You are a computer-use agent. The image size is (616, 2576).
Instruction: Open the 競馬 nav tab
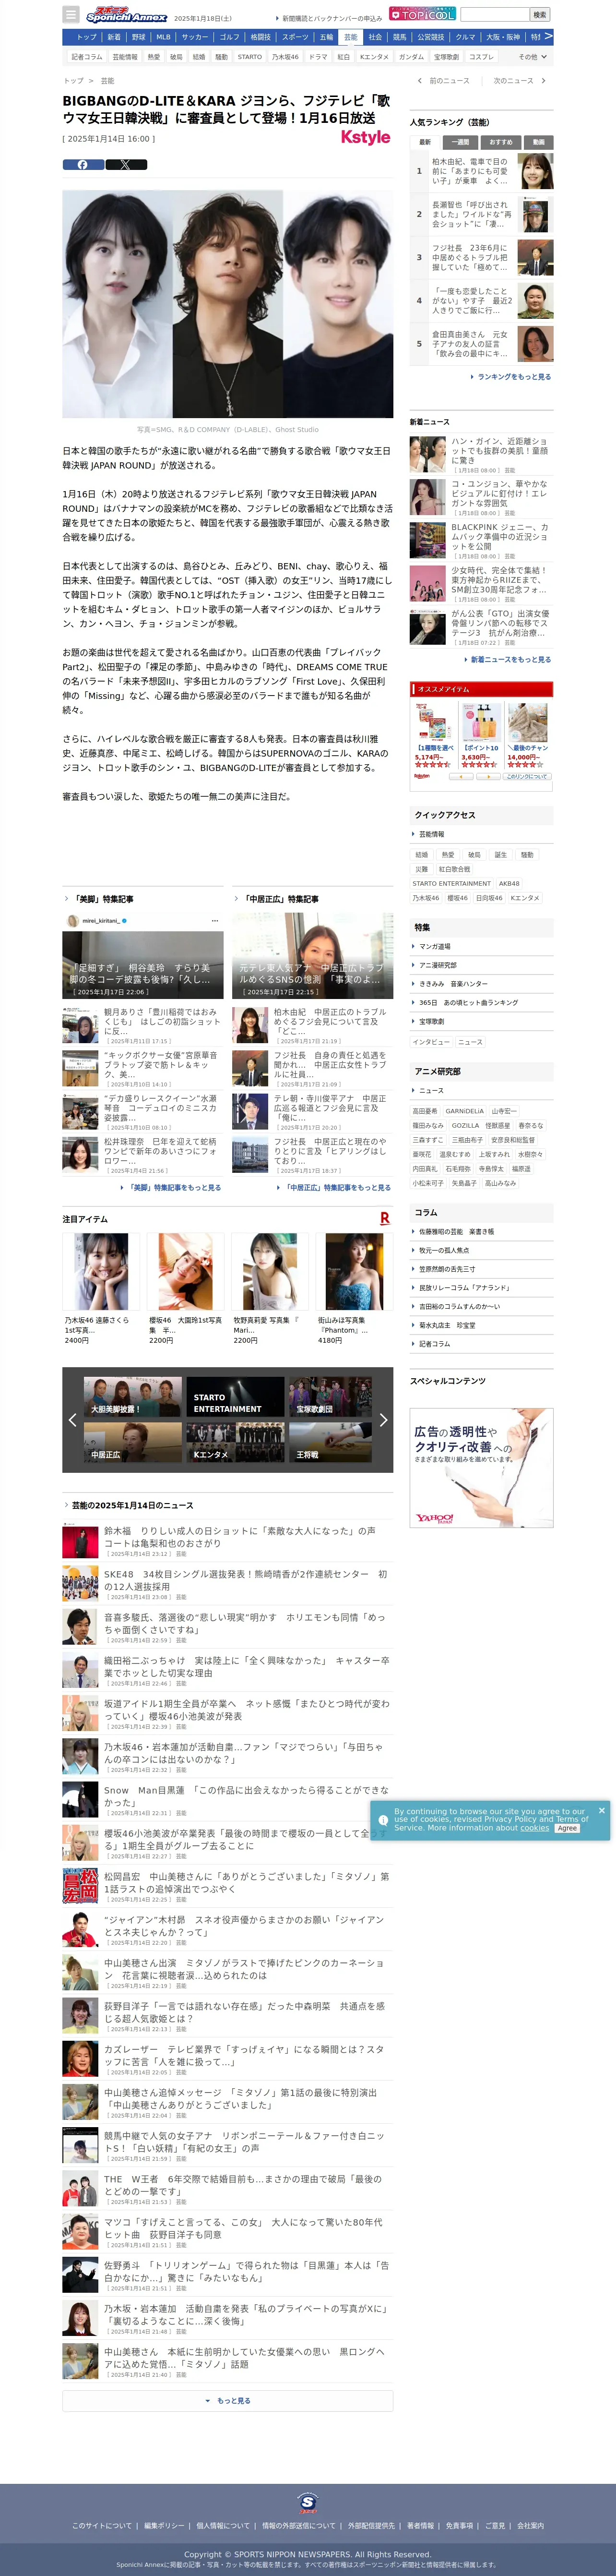coord(399,37)
